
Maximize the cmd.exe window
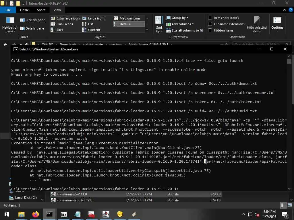[x=272, y=49]
